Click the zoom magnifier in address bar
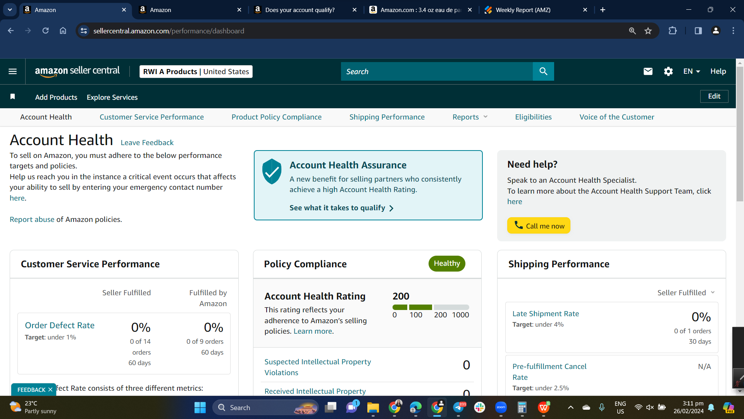Viewport: 744px width, 419px height. point(632,31)
